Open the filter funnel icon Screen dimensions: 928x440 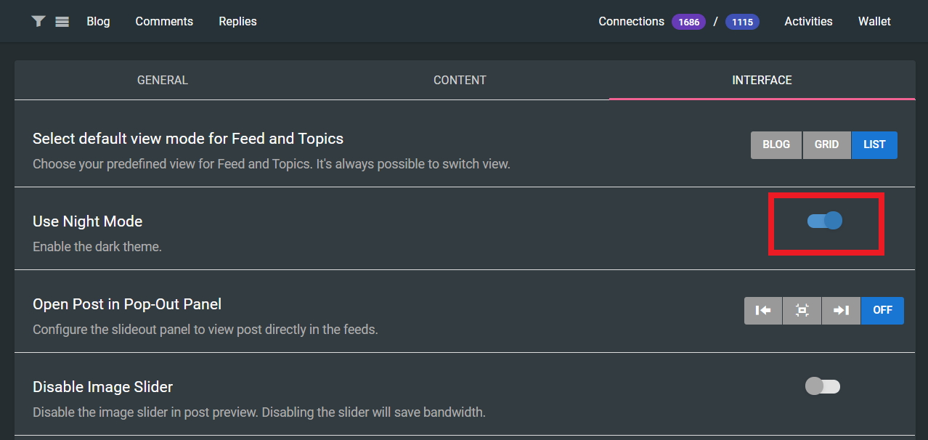(38, 22)
